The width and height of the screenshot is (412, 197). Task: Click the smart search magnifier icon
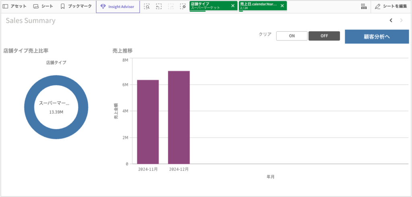click(147, 6)
